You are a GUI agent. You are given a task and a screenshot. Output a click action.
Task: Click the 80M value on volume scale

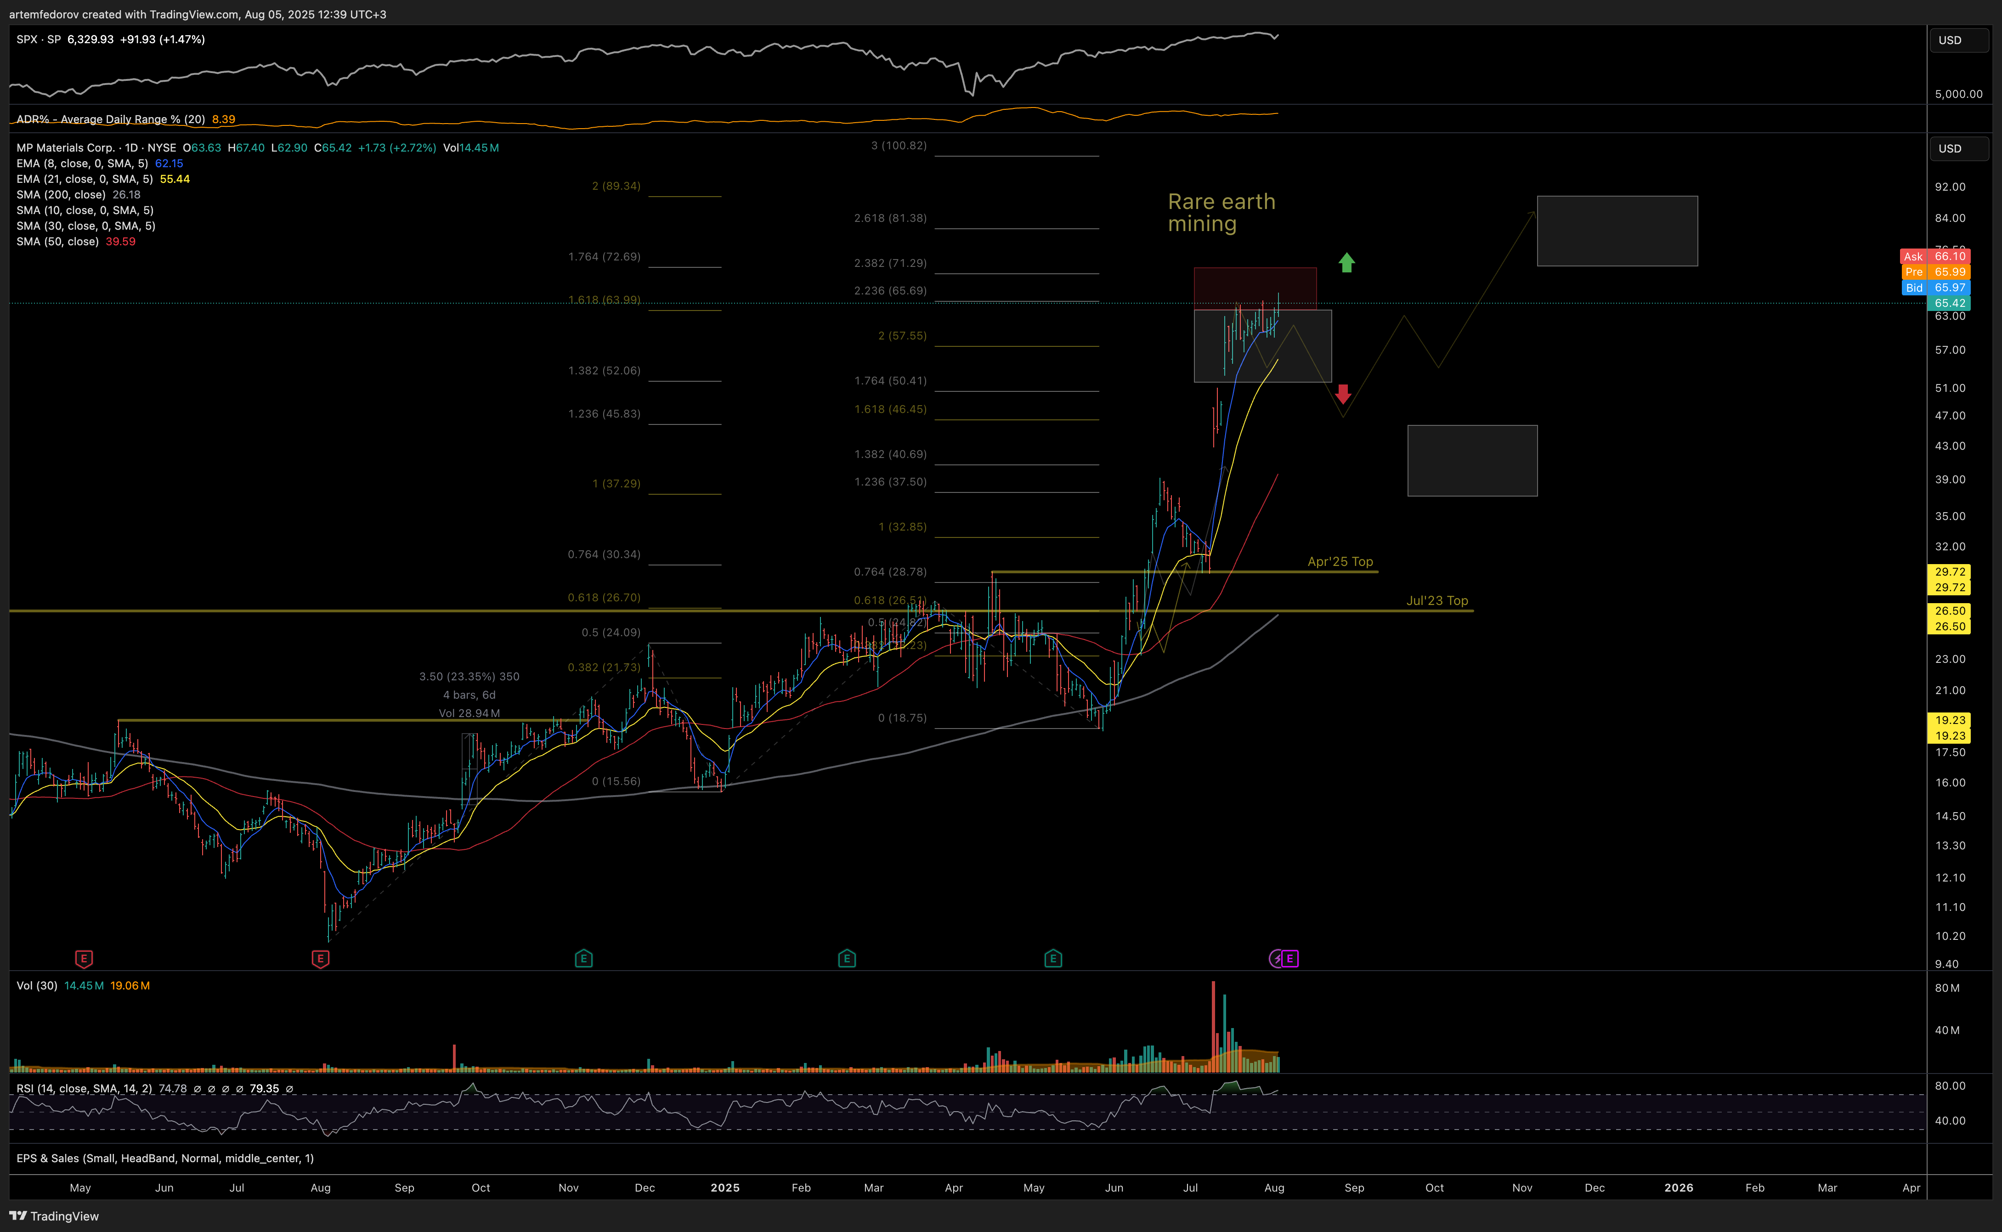[x=1947, y=988]
